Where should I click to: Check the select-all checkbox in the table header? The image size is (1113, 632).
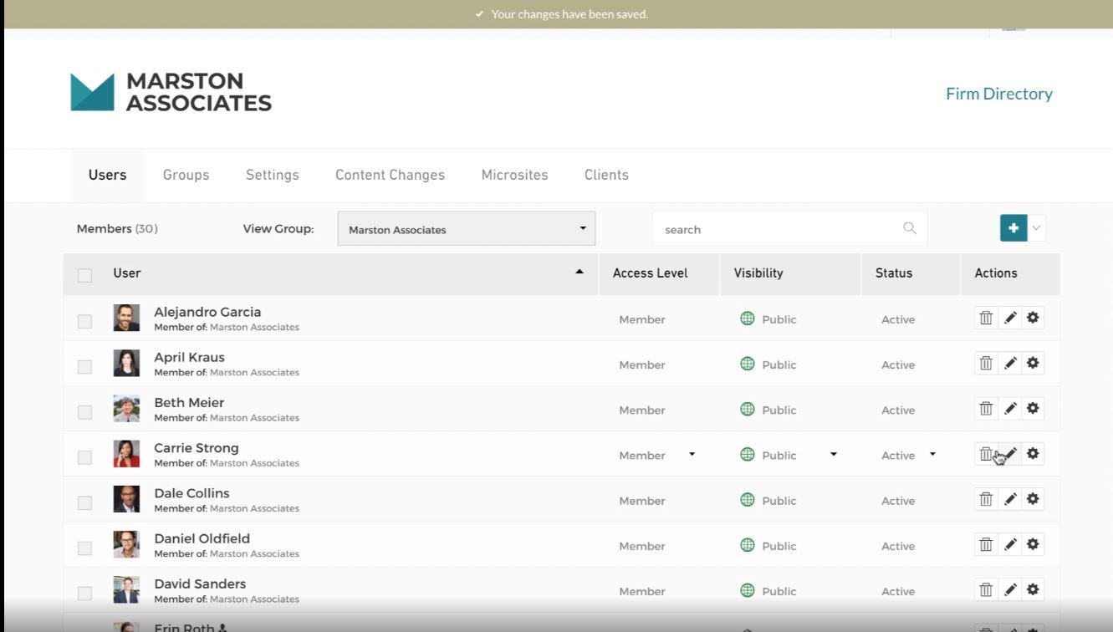coord(84,273)
